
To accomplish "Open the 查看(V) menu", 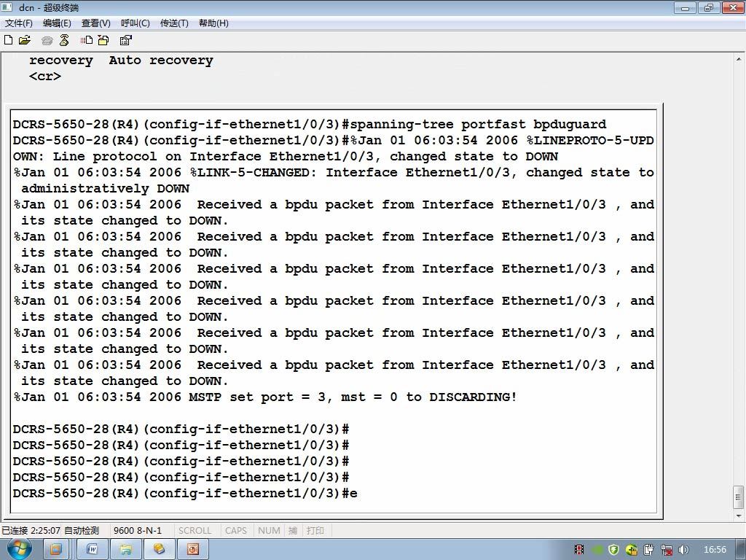I will (95, 23).
